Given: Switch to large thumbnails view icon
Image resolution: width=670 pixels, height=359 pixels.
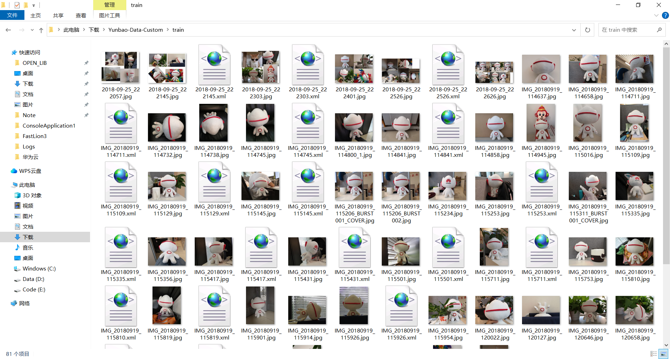Looking at the screenshot, I should point(663,354).
